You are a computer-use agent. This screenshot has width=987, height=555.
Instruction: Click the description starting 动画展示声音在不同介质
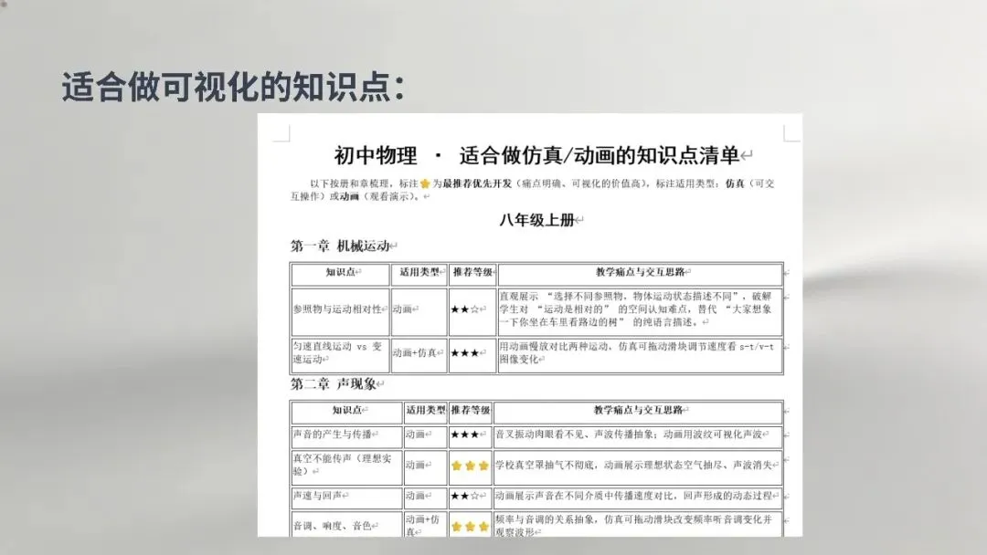point(633,496)
